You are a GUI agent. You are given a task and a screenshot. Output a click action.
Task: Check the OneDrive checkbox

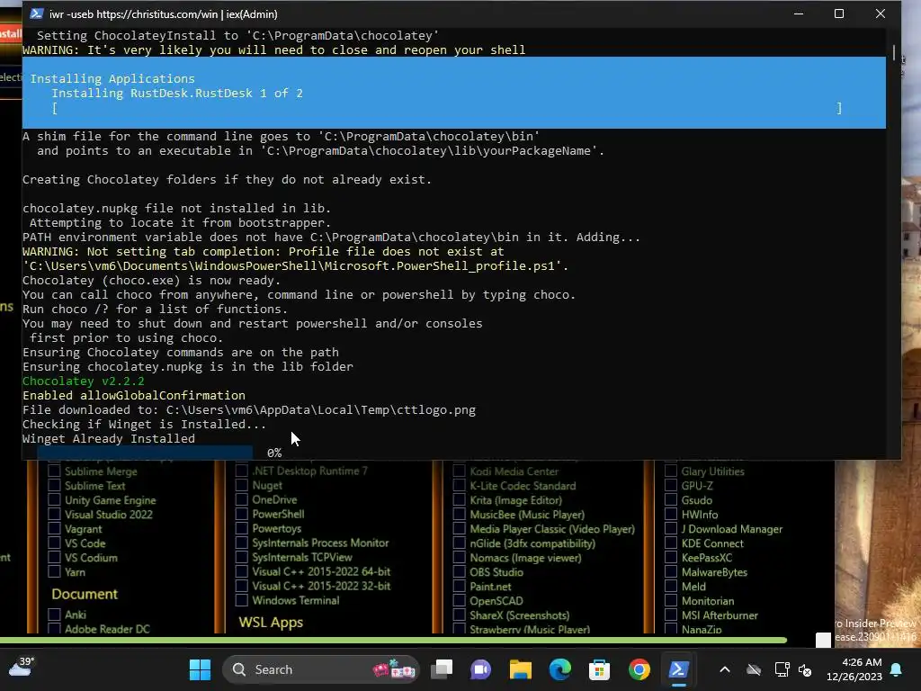coord(241,499)
